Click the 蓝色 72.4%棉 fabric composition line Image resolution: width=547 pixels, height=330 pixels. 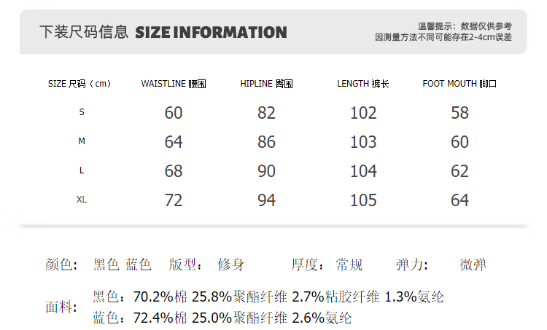[222, 318]
